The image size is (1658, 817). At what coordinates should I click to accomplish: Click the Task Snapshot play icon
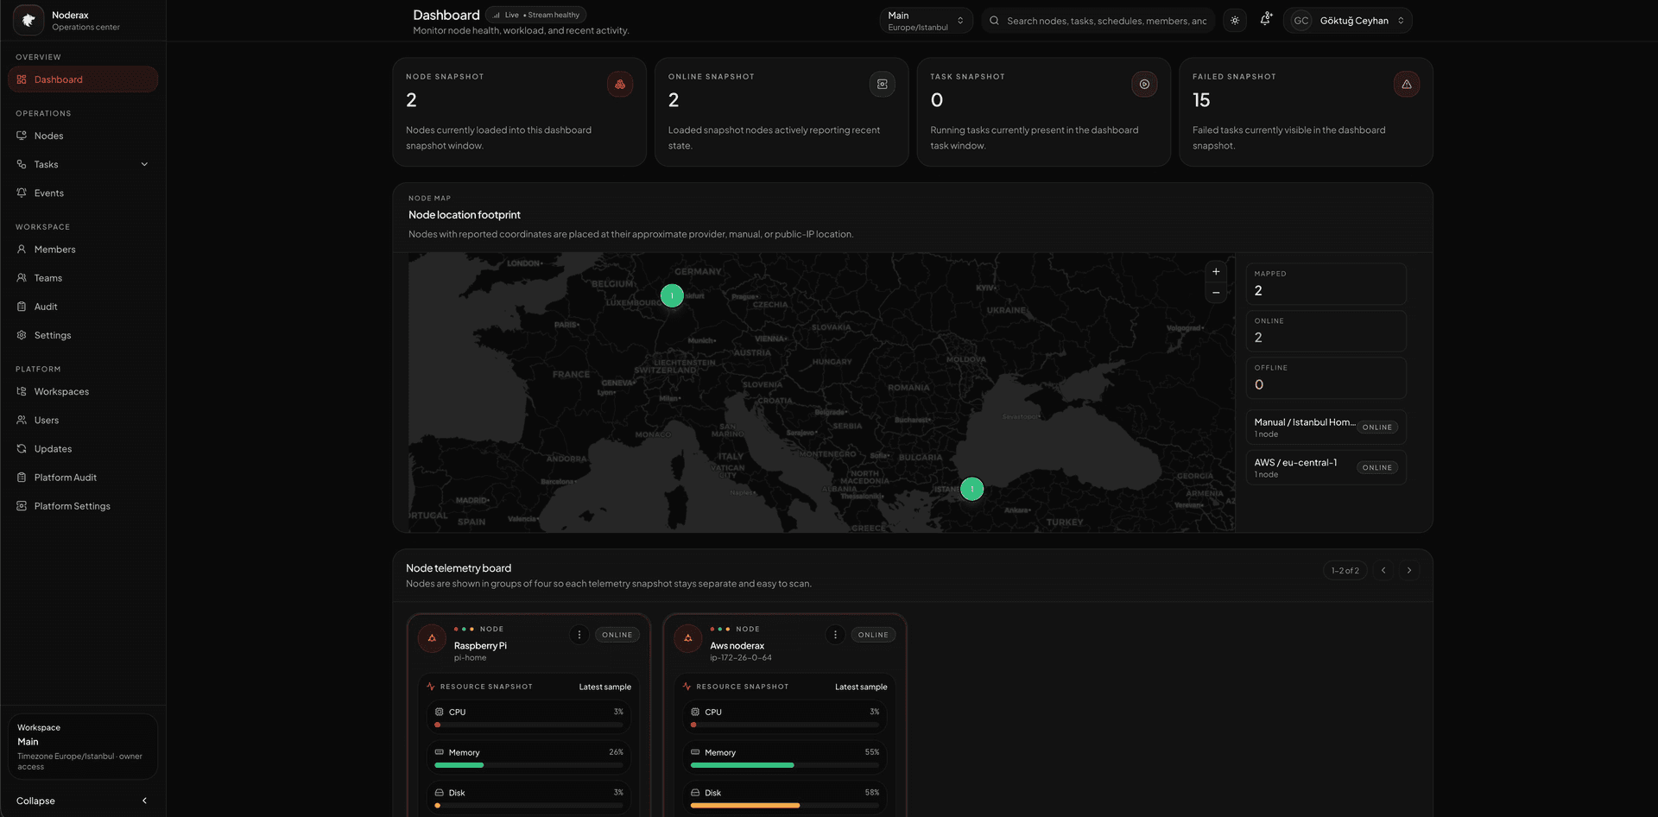pos(1144,84)
